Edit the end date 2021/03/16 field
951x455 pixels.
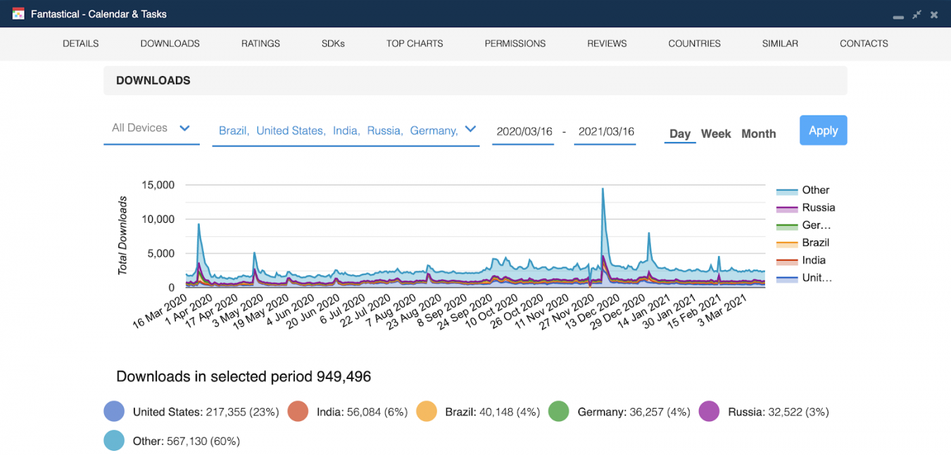605,132
